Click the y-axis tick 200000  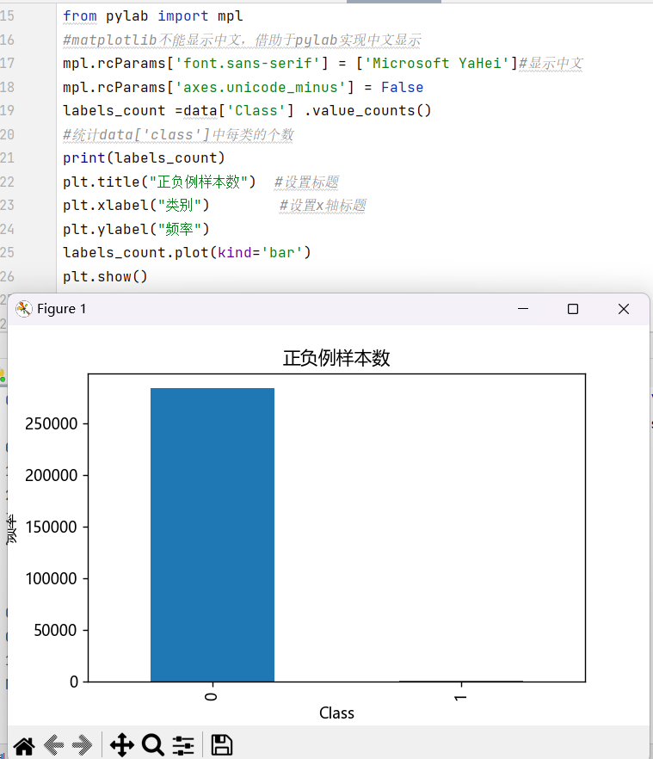click(x=52, y=475)
